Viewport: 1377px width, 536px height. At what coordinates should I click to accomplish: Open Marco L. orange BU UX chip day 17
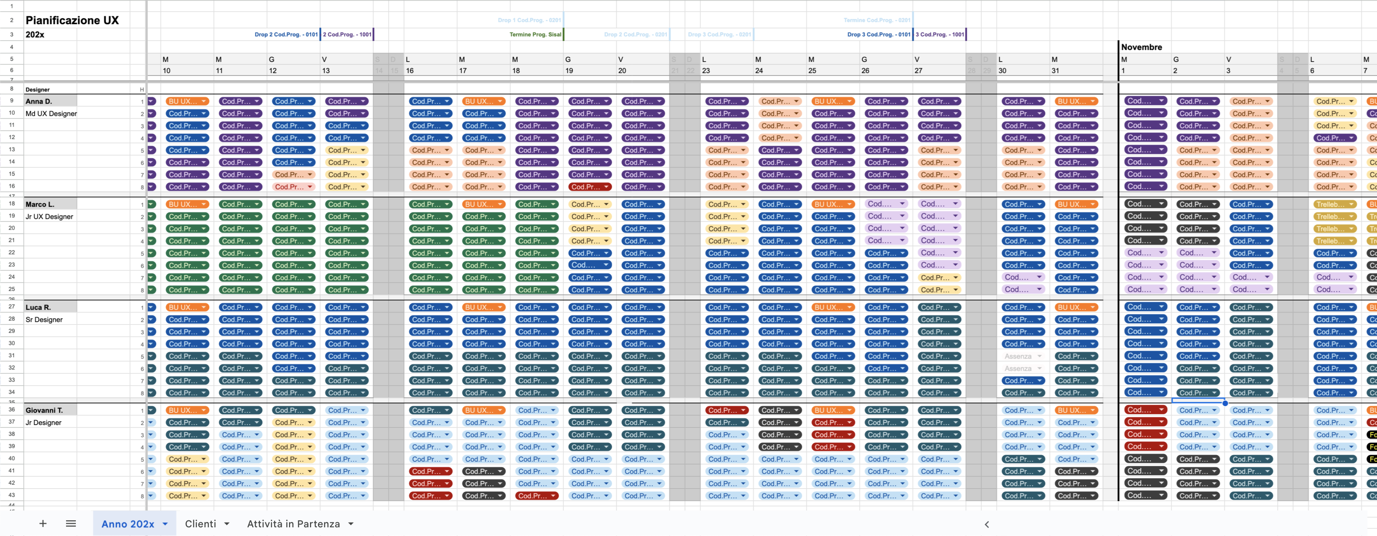click(x=483, y=205)
